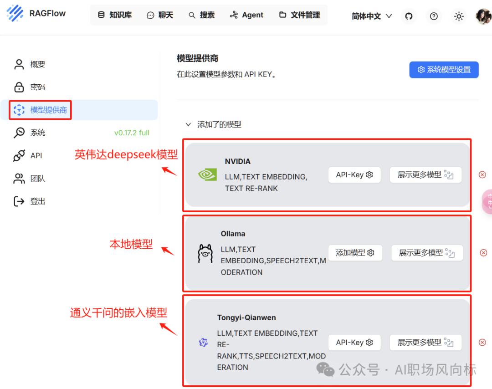The image size is (492, 389).
Task: Open 团队 in the sidebar
Action: [x=79, y=178]
